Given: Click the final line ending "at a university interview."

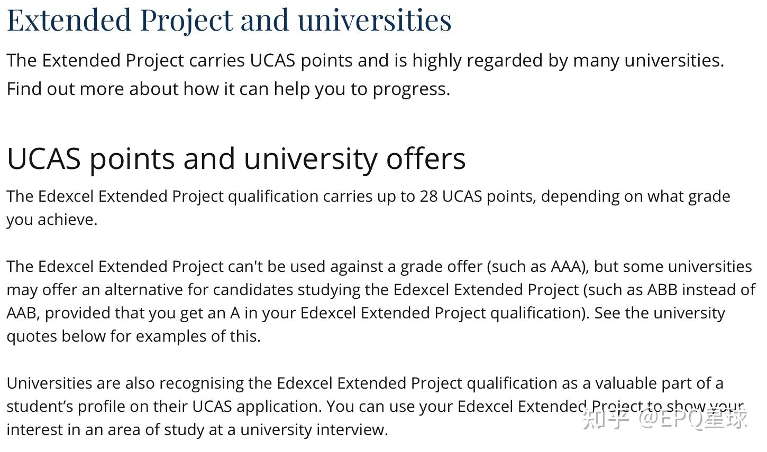Looking at the screenshot, I should click(197, 429).
